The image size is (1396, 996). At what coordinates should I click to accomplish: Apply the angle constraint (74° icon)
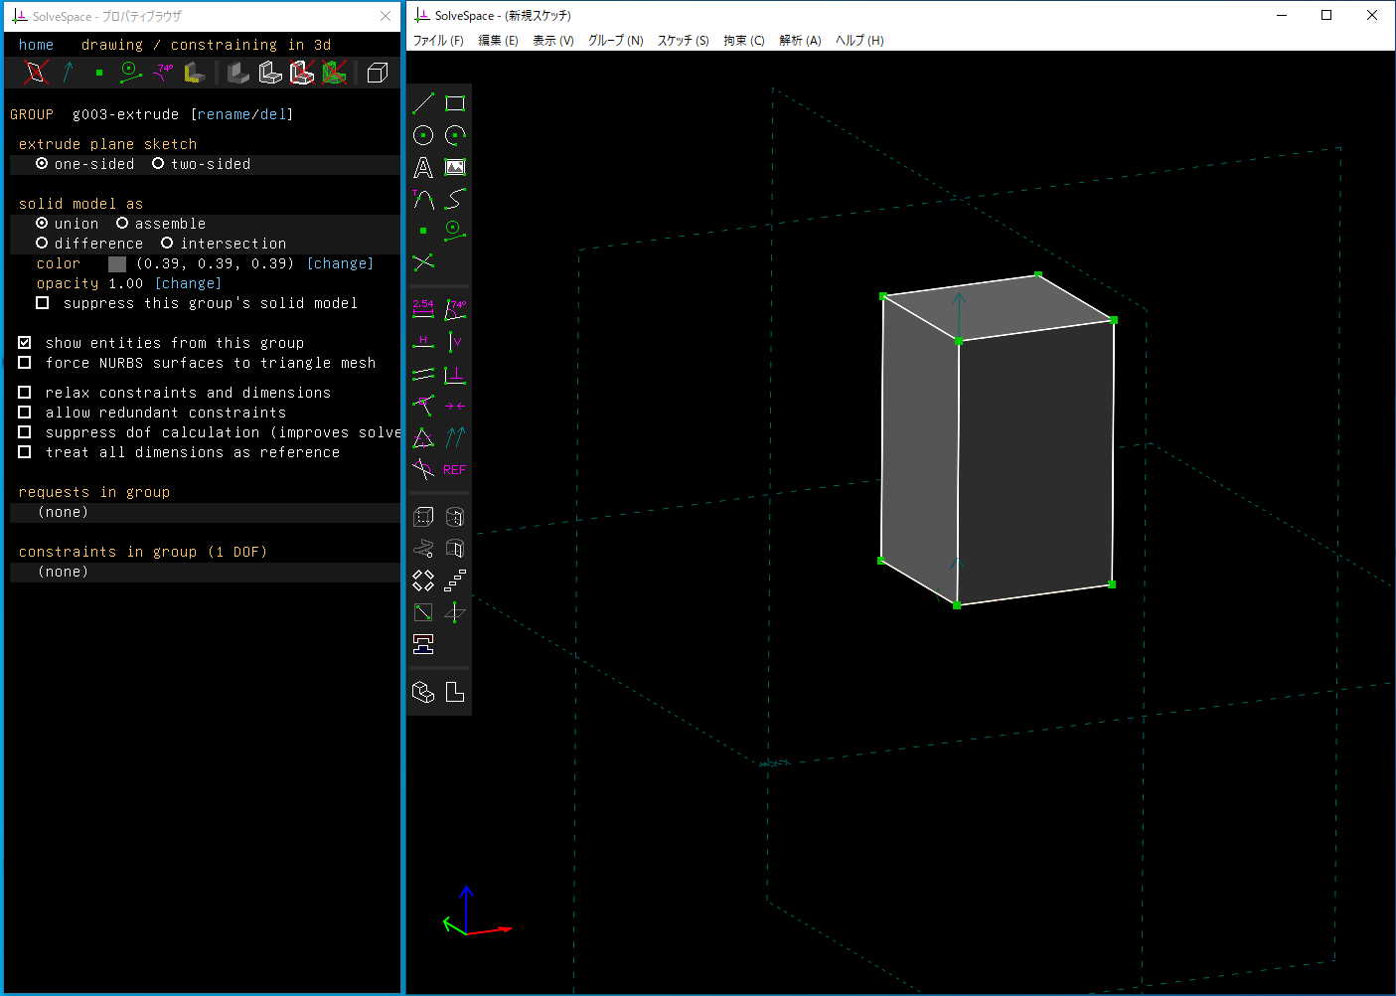tap(455, 309)
